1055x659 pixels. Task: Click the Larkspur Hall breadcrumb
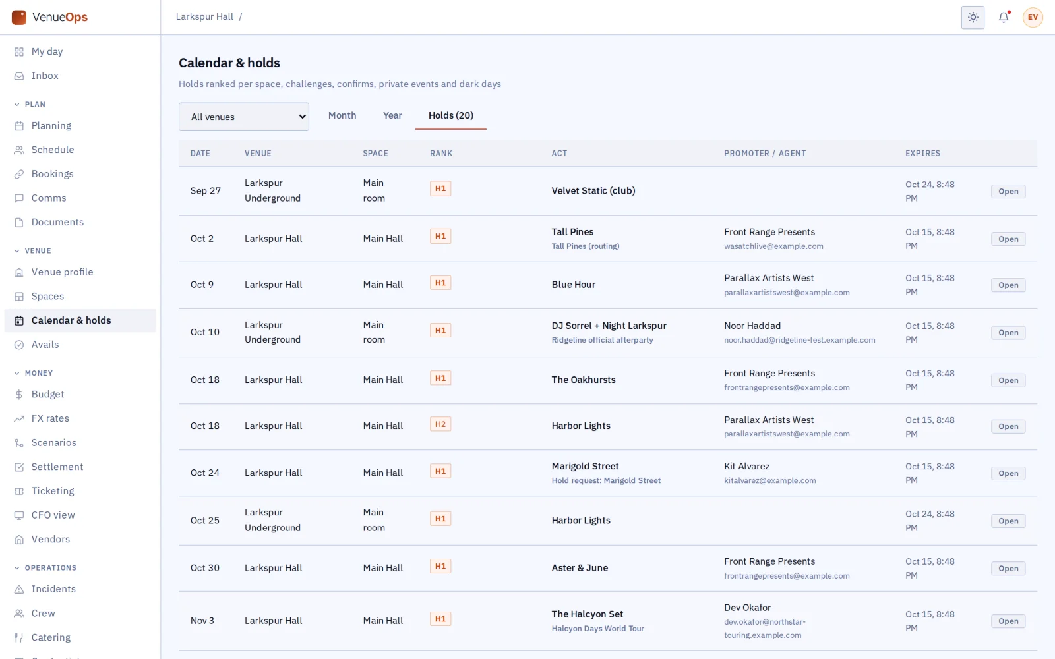(x=204, y=16)
